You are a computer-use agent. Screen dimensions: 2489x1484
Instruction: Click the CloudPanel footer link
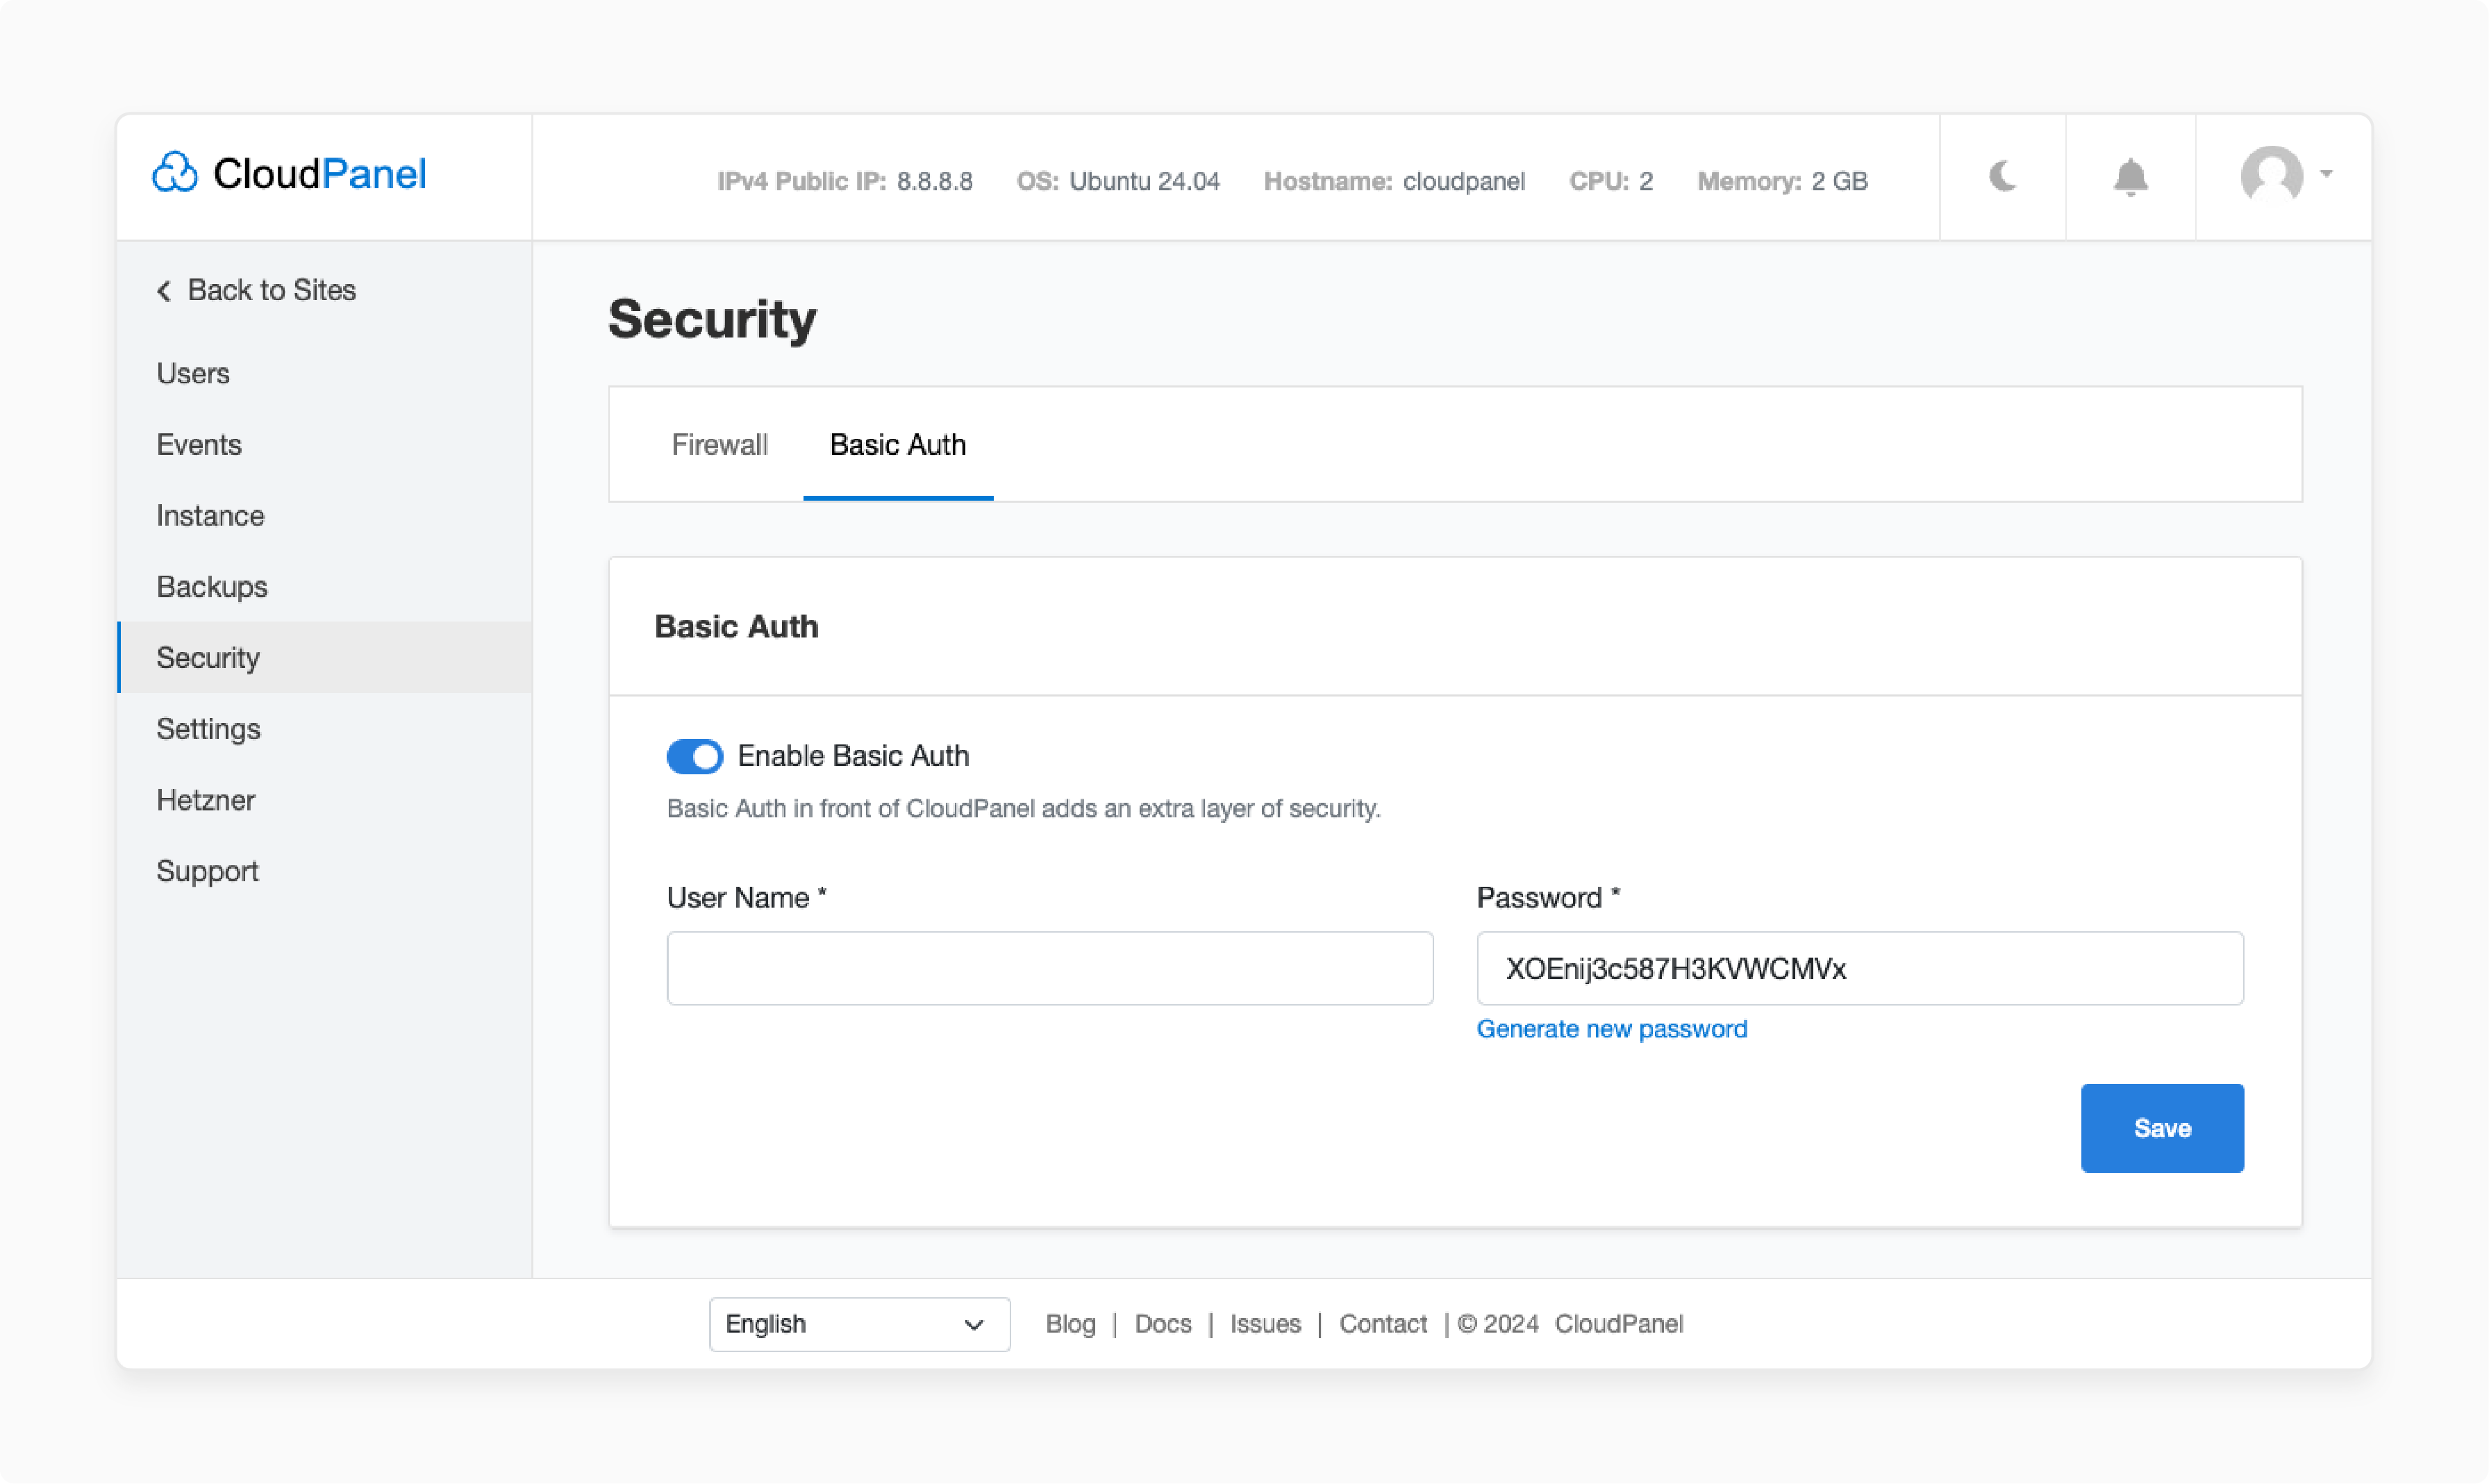(x=1619, y=1324)
